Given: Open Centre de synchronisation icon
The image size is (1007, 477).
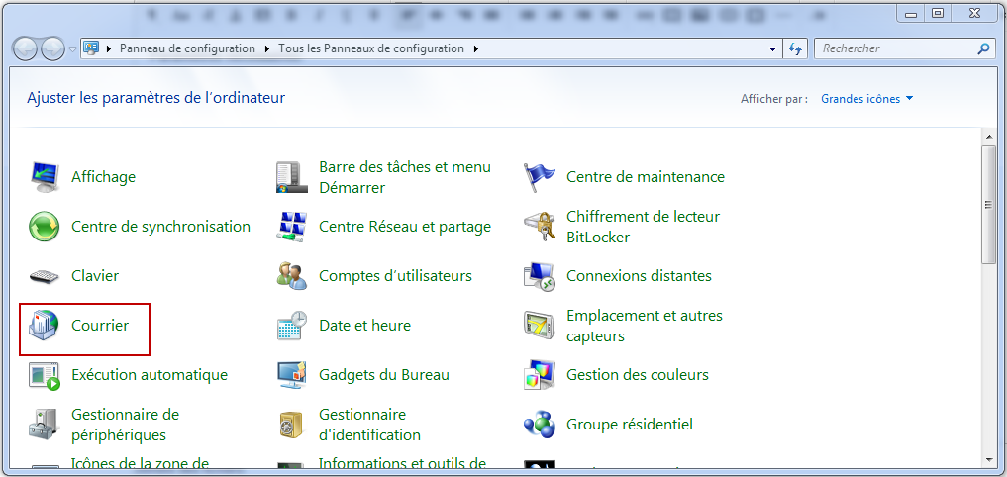Looking at the screenshot, I should (45, 227).
